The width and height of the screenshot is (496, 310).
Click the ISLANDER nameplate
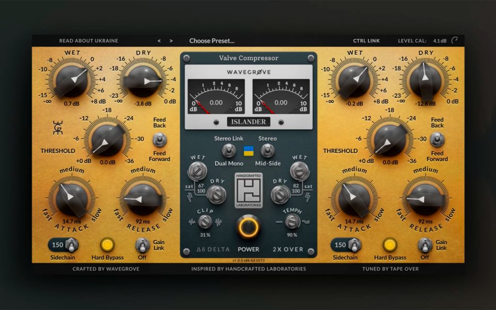[x=248, y=122]
